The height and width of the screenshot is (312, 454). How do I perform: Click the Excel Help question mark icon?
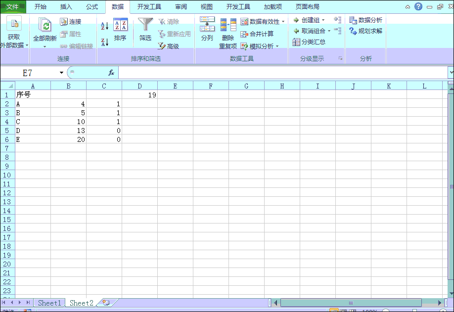[418, 6]
